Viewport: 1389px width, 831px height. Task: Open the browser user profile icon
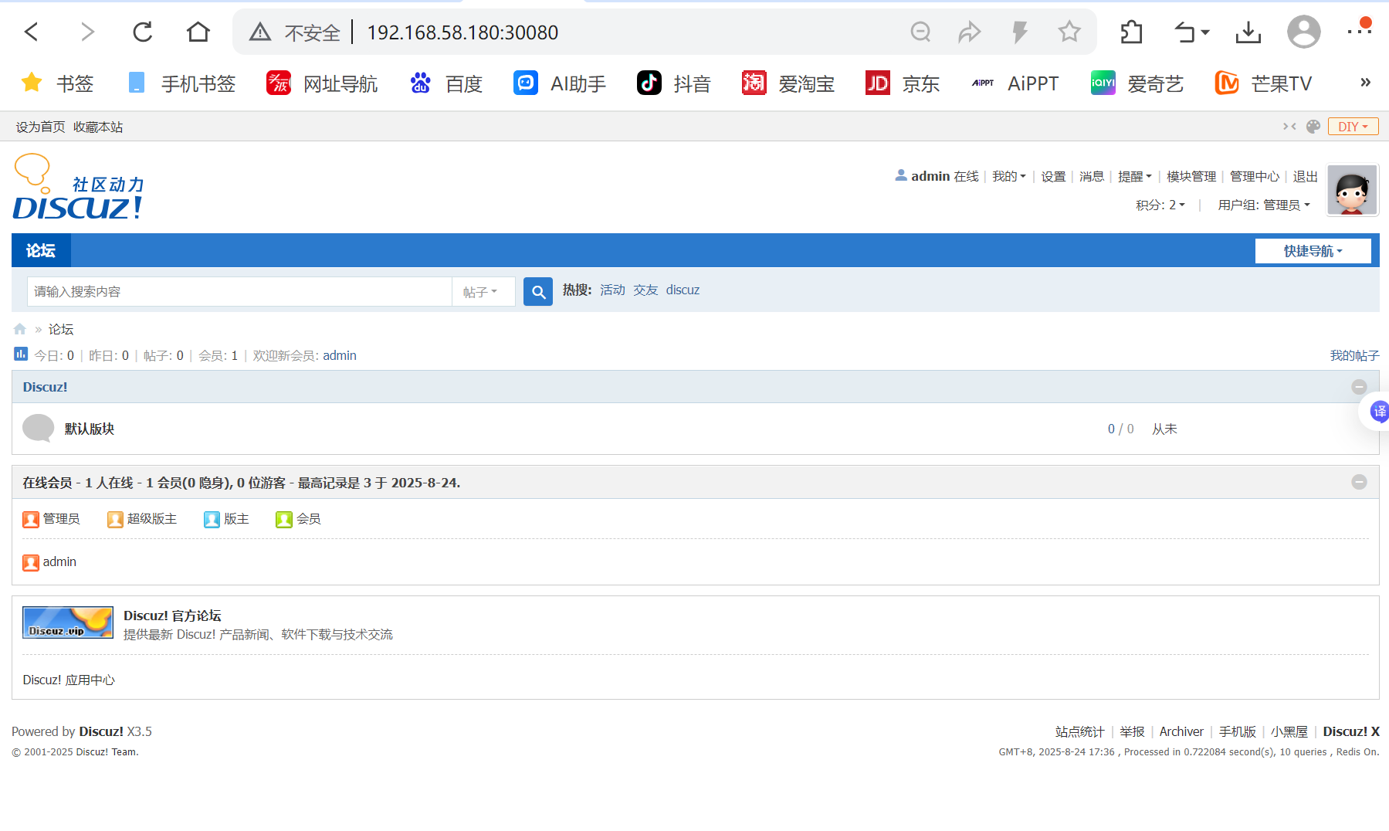(1304, 32)
